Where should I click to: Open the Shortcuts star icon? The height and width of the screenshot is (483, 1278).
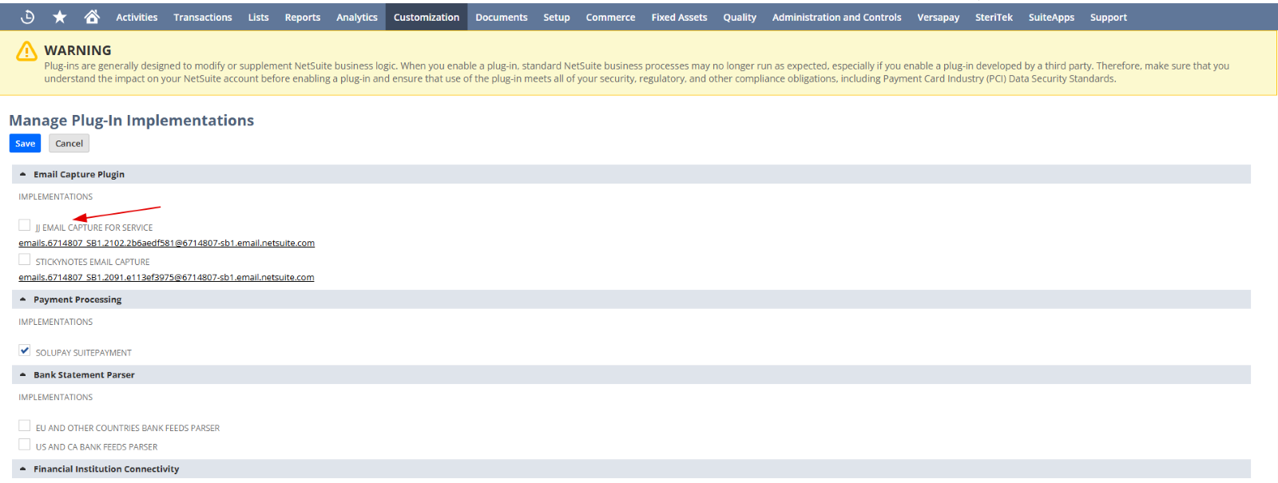click(60, 17)
